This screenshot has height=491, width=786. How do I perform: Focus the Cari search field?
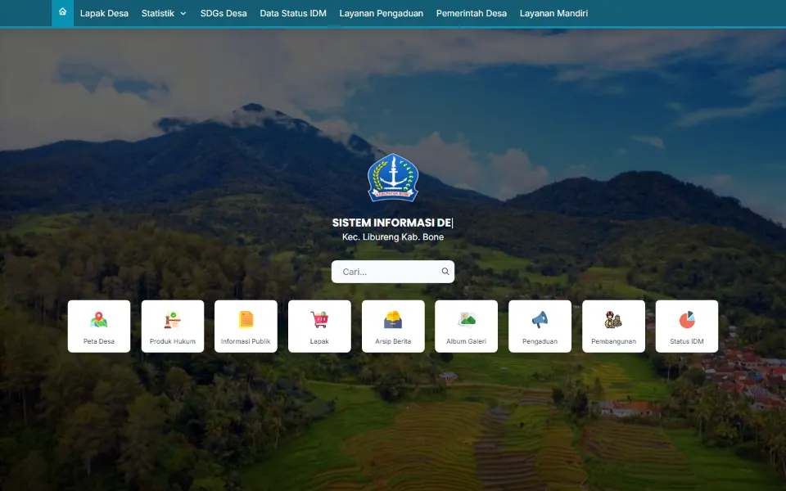(x=393, y=272)
